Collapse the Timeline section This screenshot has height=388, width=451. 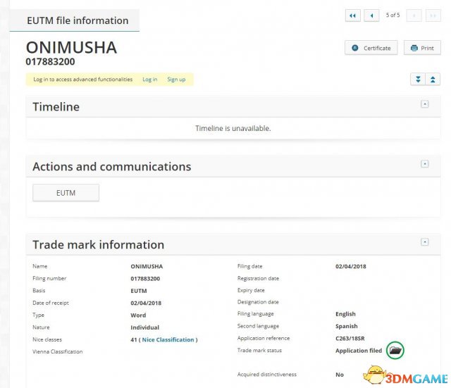pyautogui.click(x=424, y=104)
